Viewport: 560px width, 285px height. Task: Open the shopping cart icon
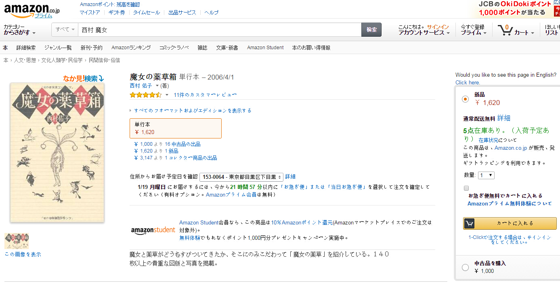point(505,30)
